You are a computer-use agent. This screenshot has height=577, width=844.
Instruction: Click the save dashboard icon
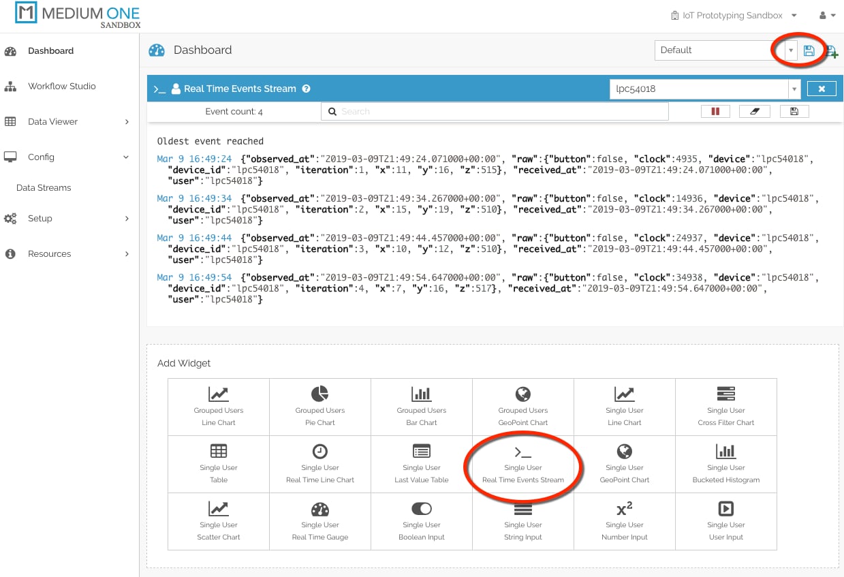tap(809, 50)
